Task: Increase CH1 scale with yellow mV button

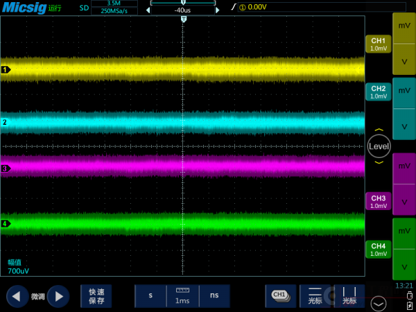Action: click(404, 26)
